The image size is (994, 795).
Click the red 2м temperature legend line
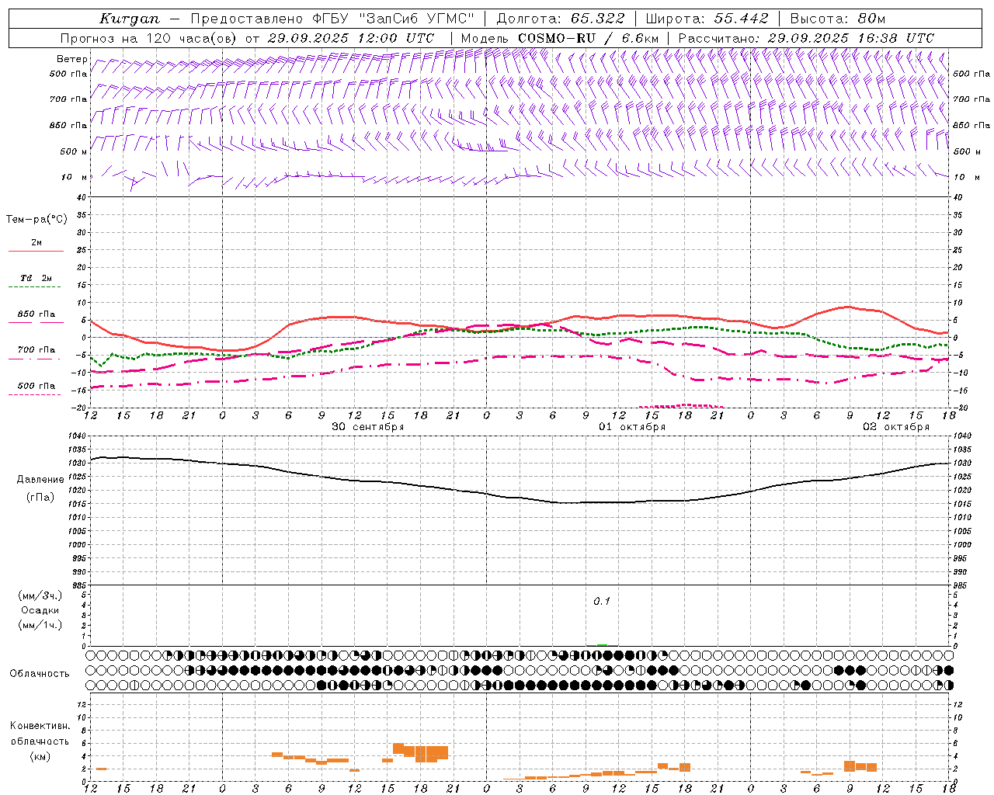click(x=36, y=251)
